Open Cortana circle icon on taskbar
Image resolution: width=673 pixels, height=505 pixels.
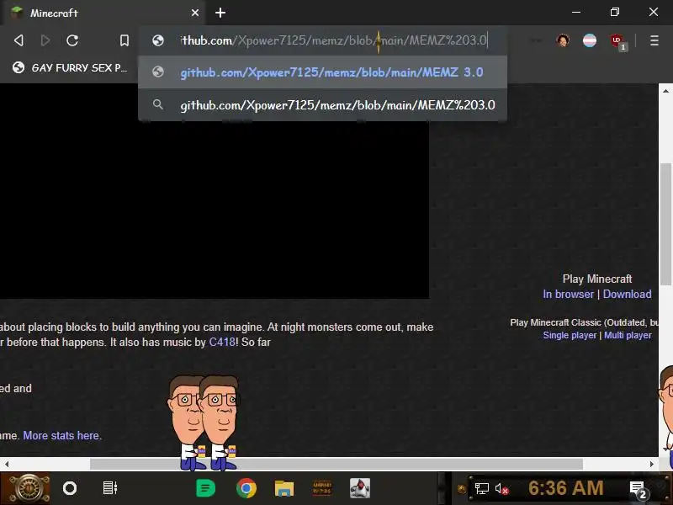70,488
